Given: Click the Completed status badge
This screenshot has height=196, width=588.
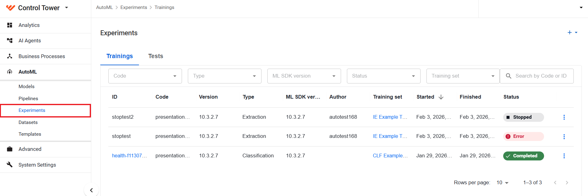Looking at the screenshot, I should (x=523, y=156).
